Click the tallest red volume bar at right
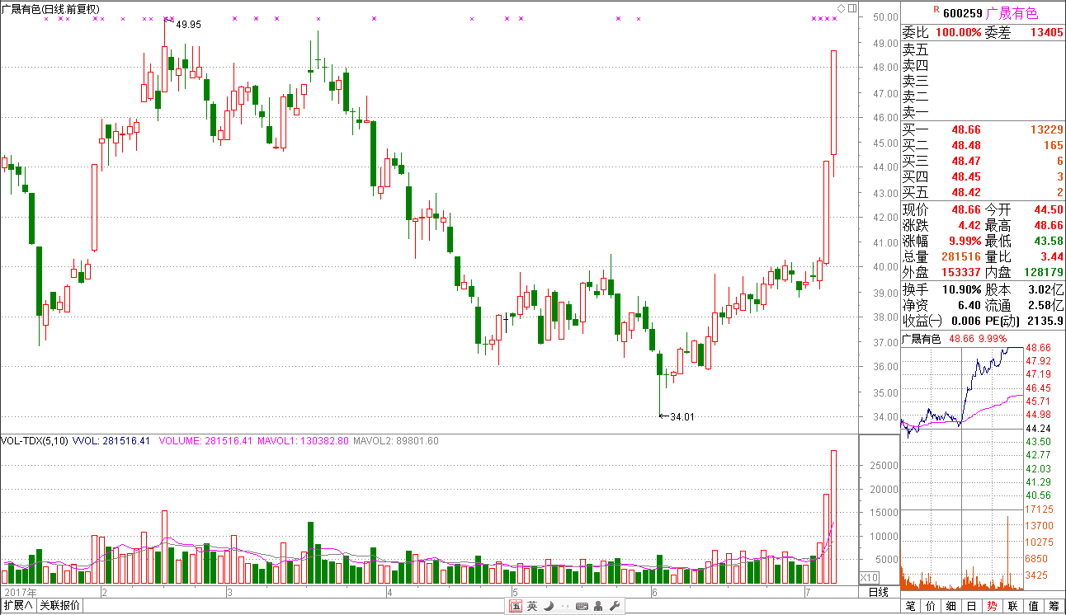The height and width of the screenshot is (615, 1066). (834, 516)
